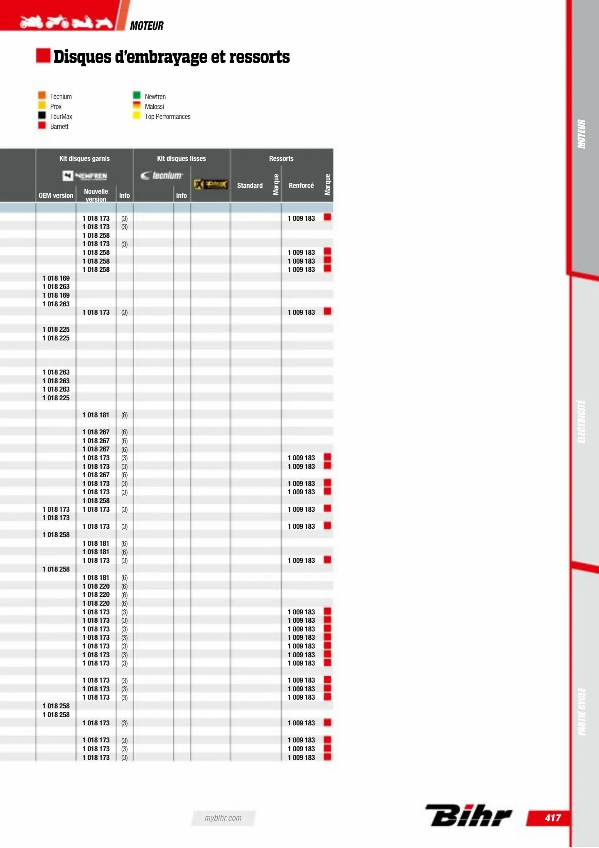Viewport: 599px width, 848px height.
Task: Select the Prox yellow-orange legend swatch
Action: pos(42,105)
